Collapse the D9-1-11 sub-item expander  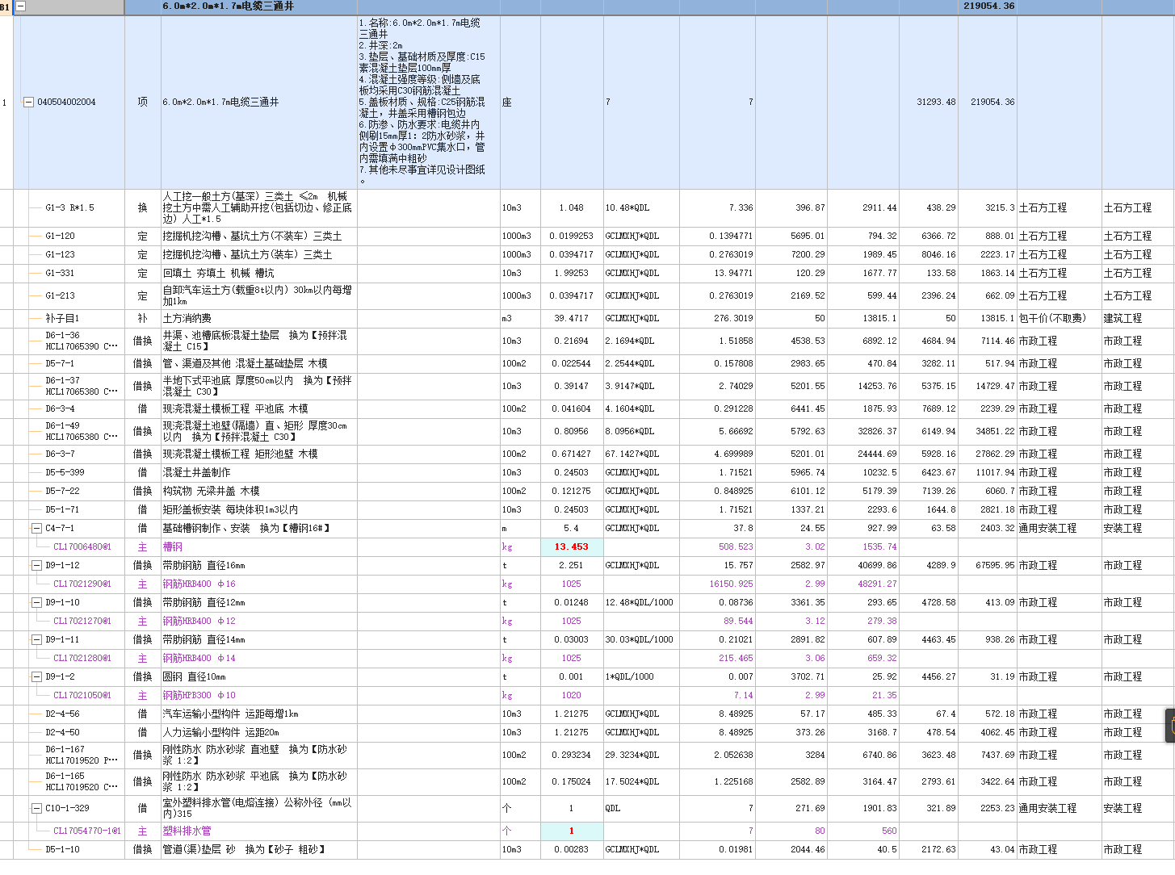tap(36, 640)
